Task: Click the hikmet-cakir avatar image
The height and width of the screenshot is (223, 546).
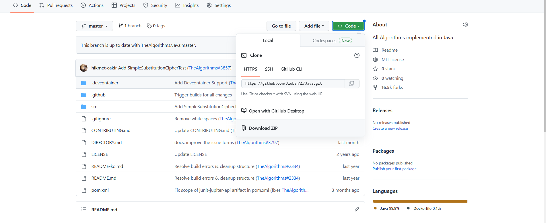Action: point(84,68)
